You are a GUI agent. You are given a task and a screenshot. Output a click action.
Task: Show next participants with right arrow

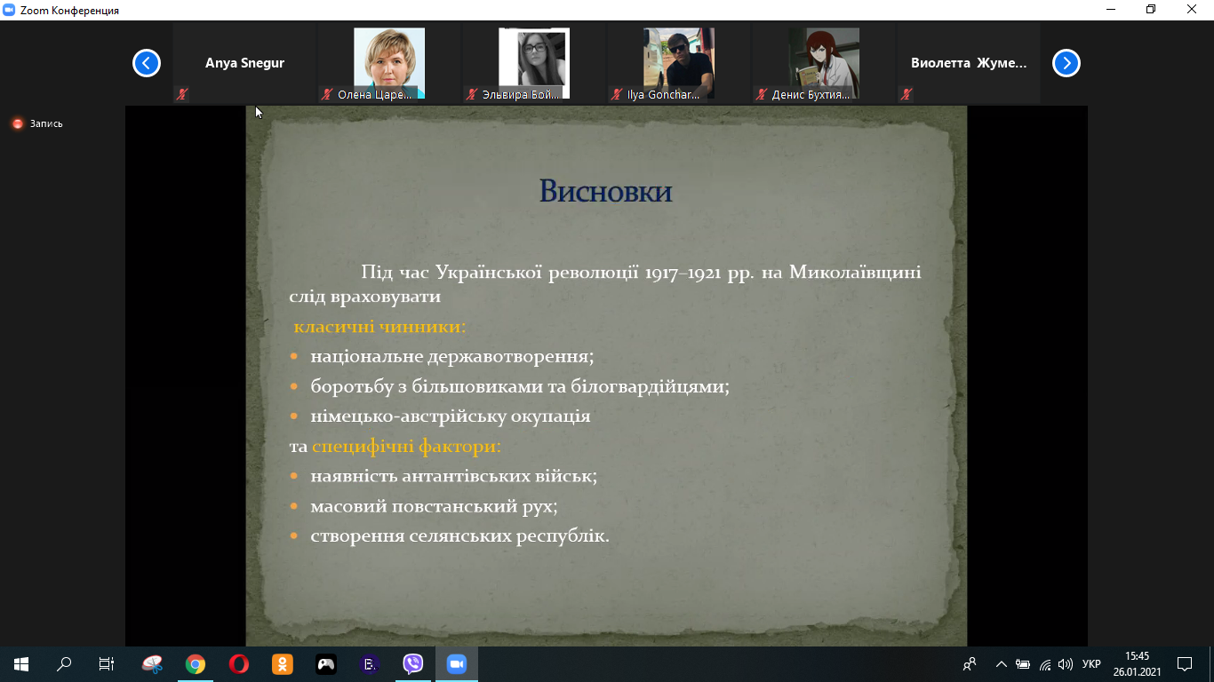coord(1066,63)
